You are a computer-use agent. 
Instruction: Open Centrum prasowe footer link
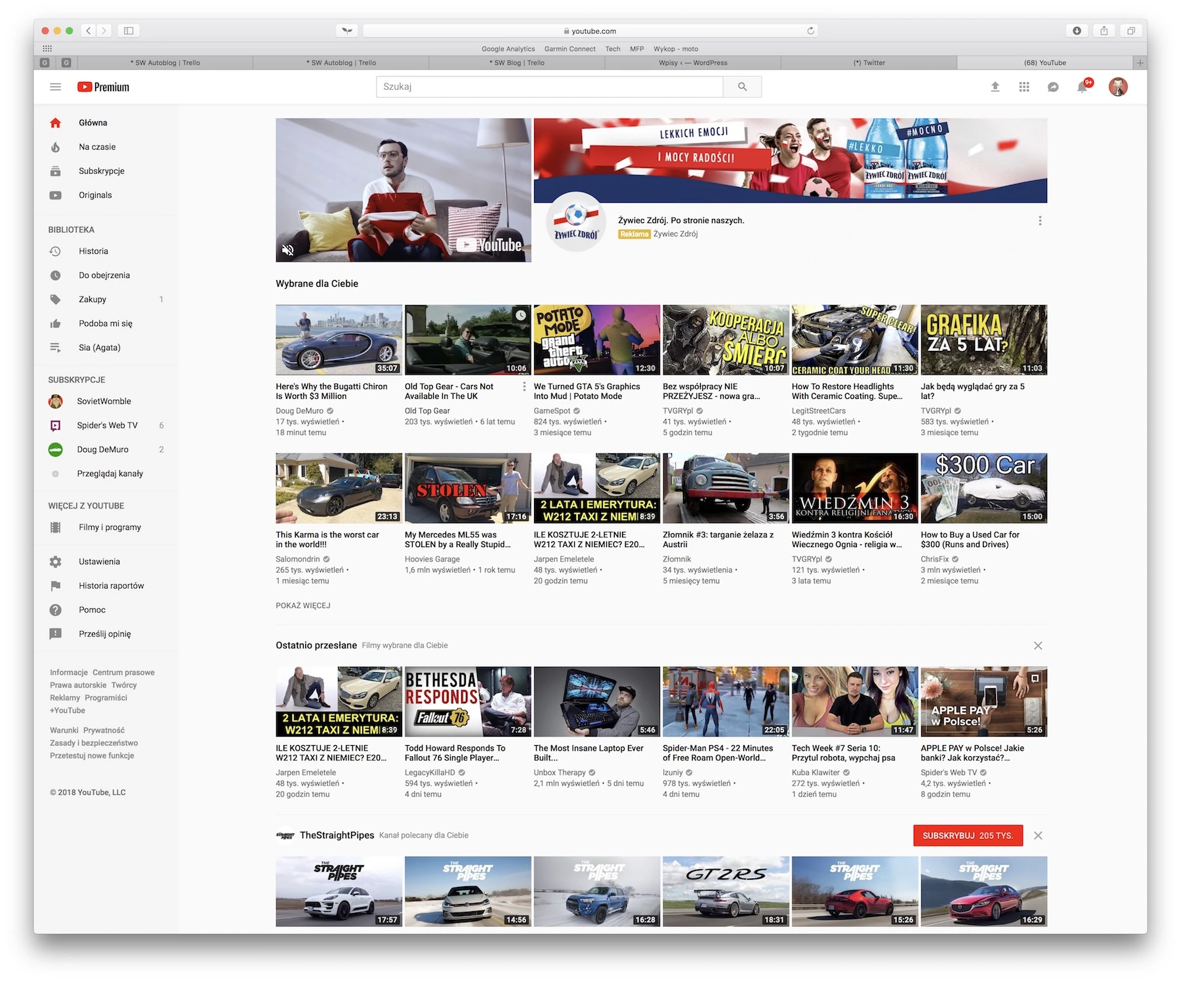tap(123, 672)
